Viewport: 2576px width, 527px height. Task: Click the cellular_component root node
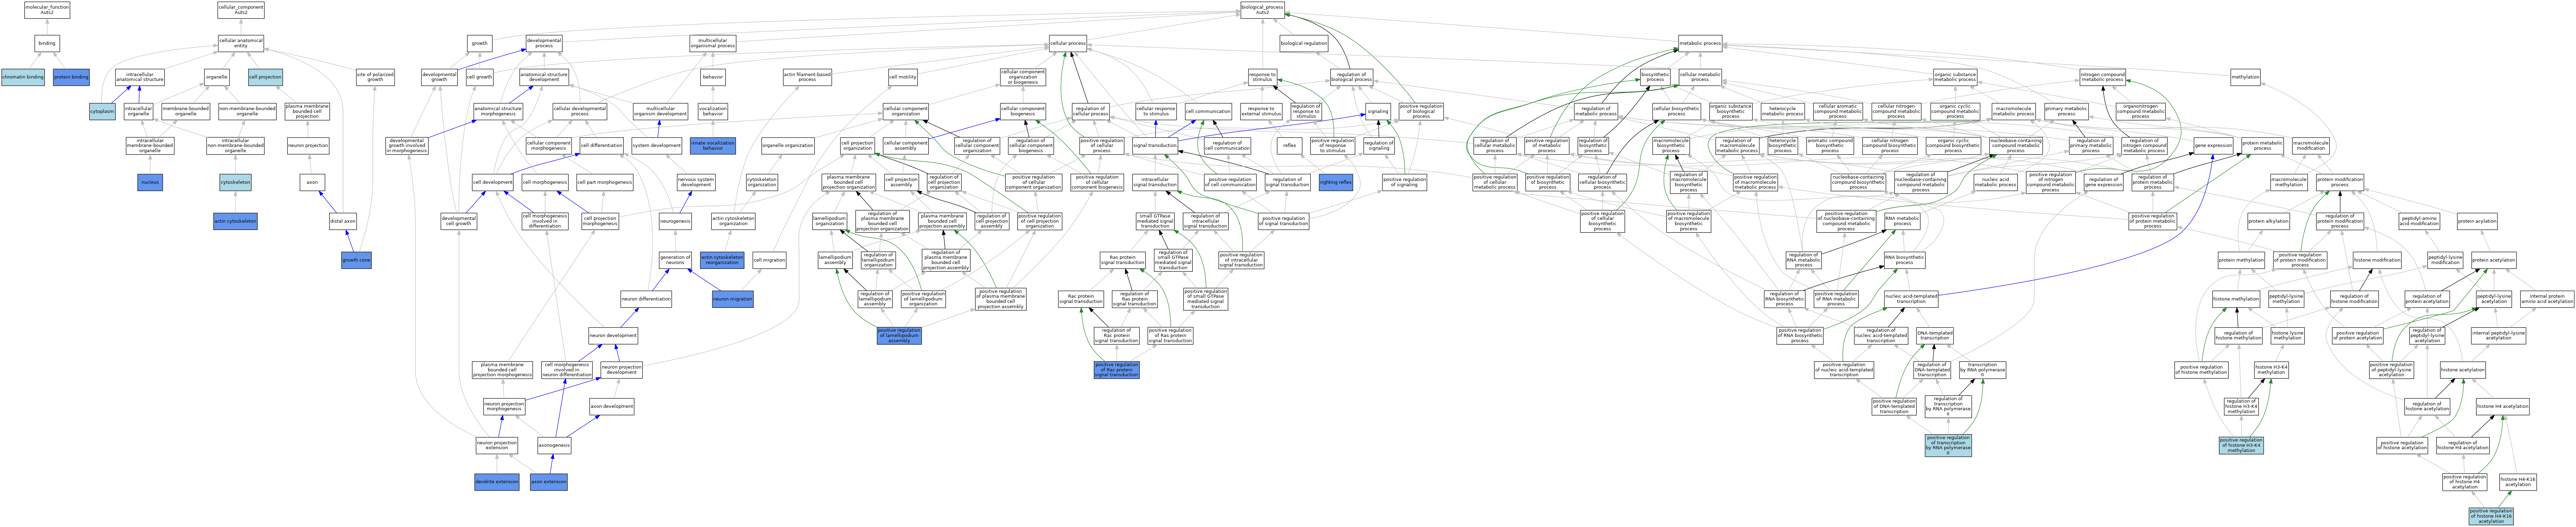(x=241, y=10)
